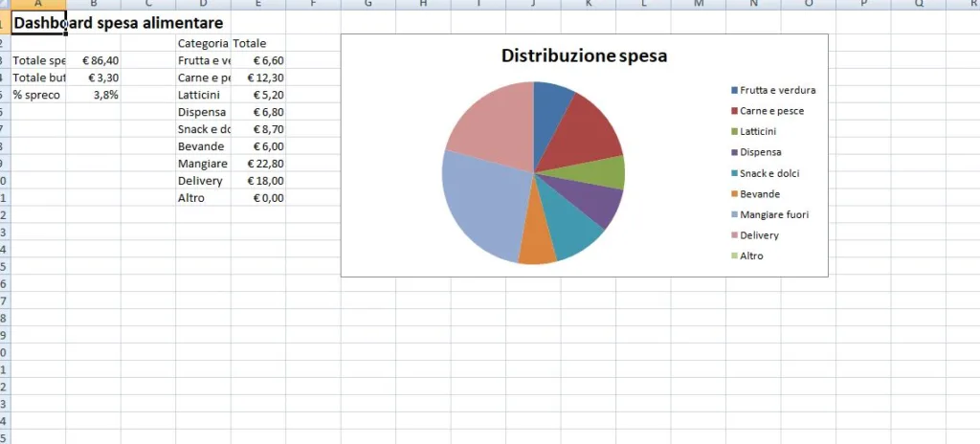Click column header B
Image resolution: width=980 pixels, height=444 pixels.
click(x=93, y=5)
